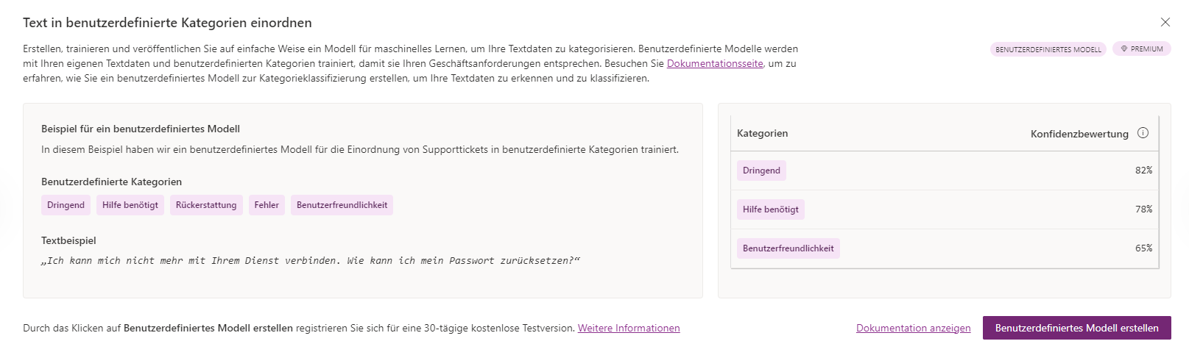Click the Rückerstattung category tag
The image size is (1189, 355).
206,205
